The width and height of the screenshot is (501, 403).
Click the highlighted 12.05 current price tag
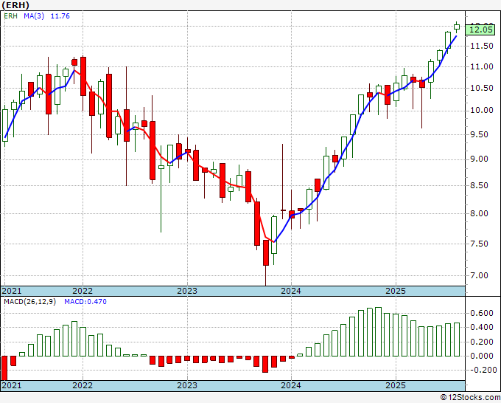pos(482,30)
